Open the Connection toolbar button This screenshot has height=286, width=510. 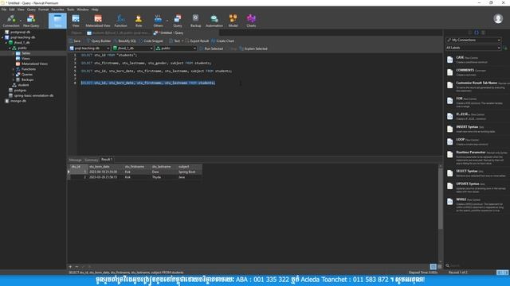point(11,21)
